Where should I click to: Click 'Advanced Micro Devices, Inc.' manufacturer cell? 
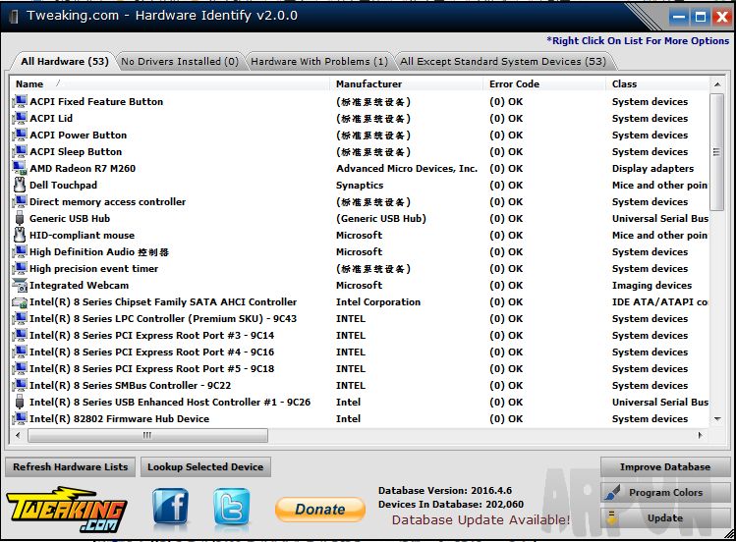pyautogui.click(x=407, y=168)
